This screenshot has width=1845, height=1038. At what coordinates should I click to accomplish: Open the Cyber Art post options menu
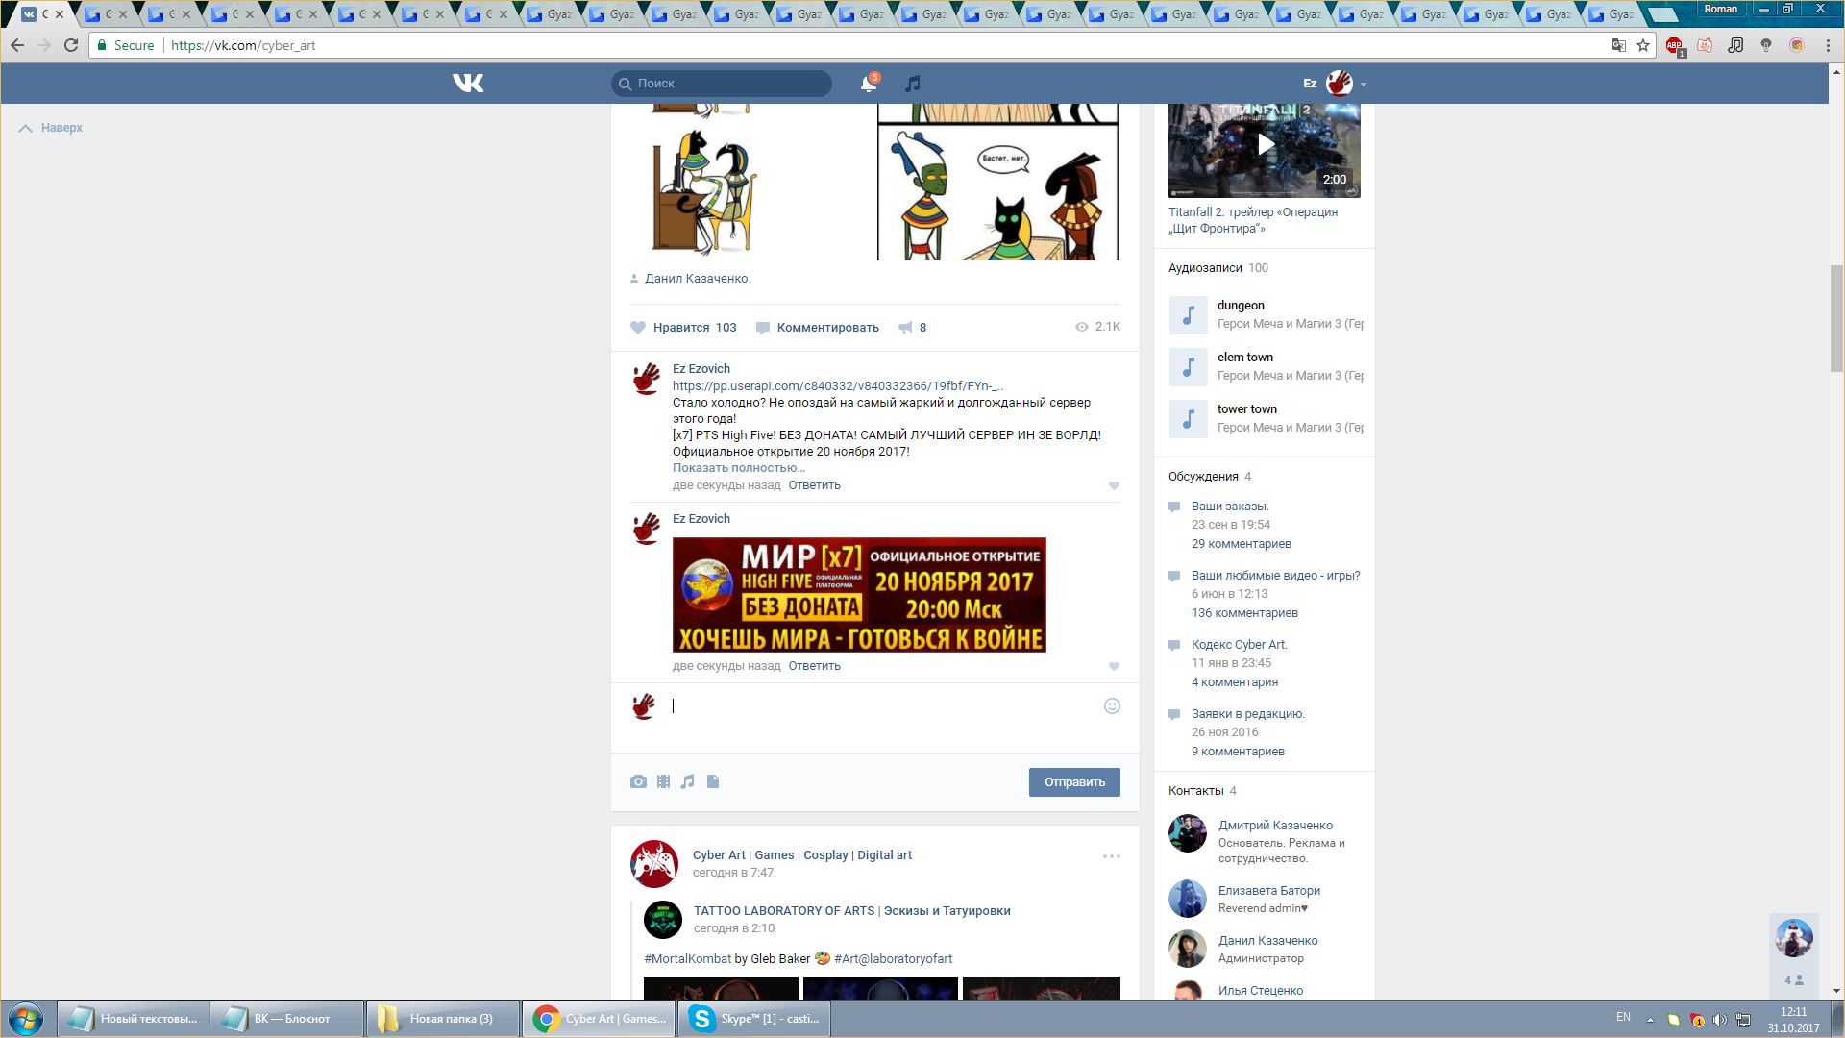[1111, 856]
